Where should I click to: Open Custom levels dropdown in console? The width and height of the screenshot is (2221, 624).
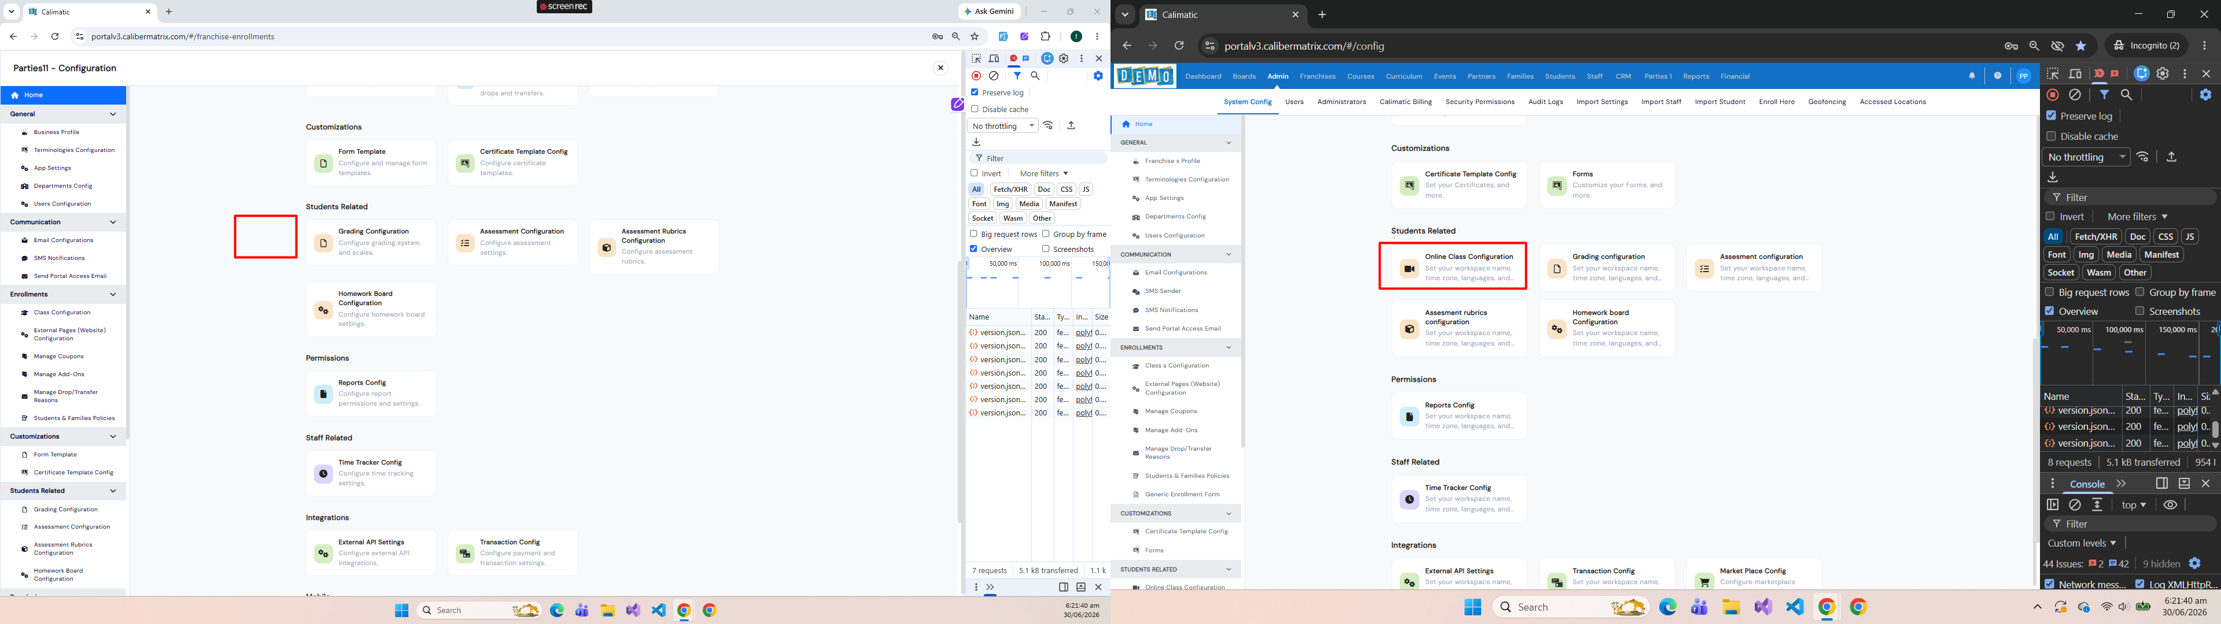point(2082,543)
